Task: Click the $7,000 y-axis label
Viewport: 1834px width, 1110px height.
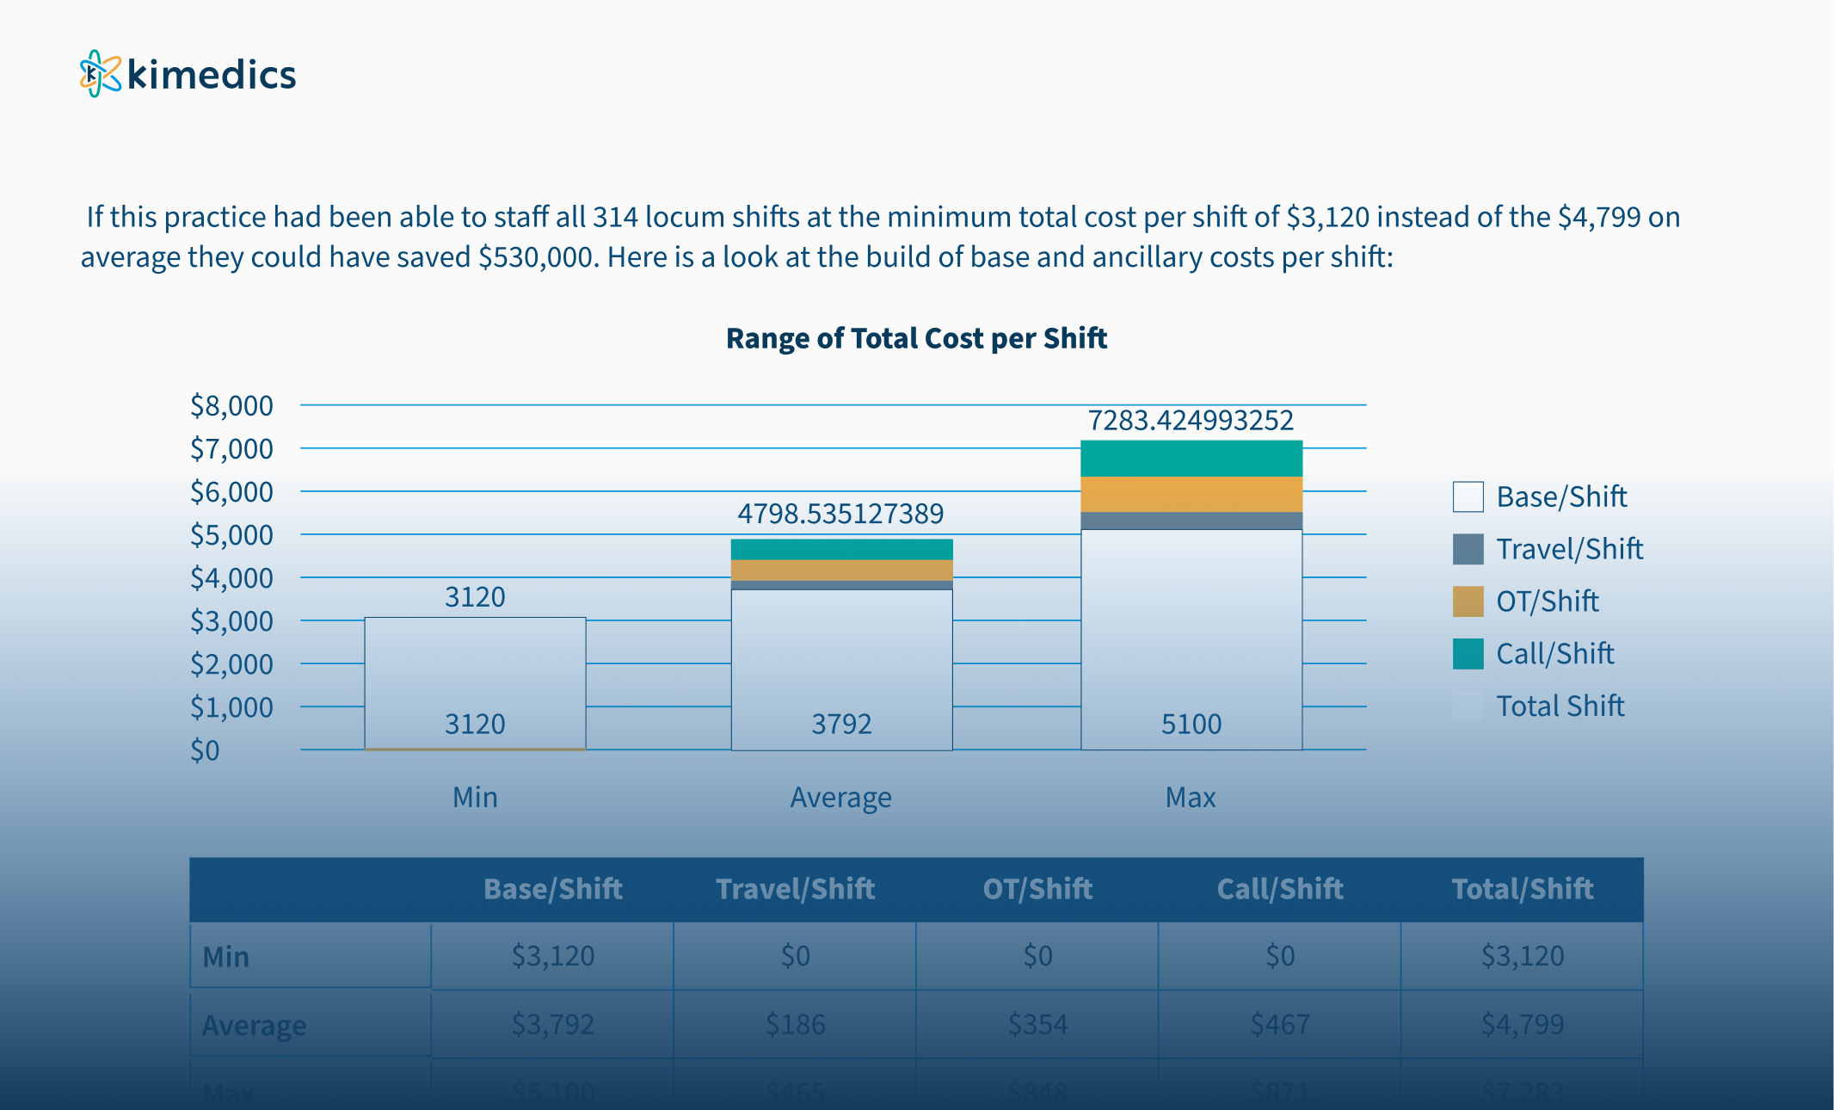Action: [x=231, y=448]
